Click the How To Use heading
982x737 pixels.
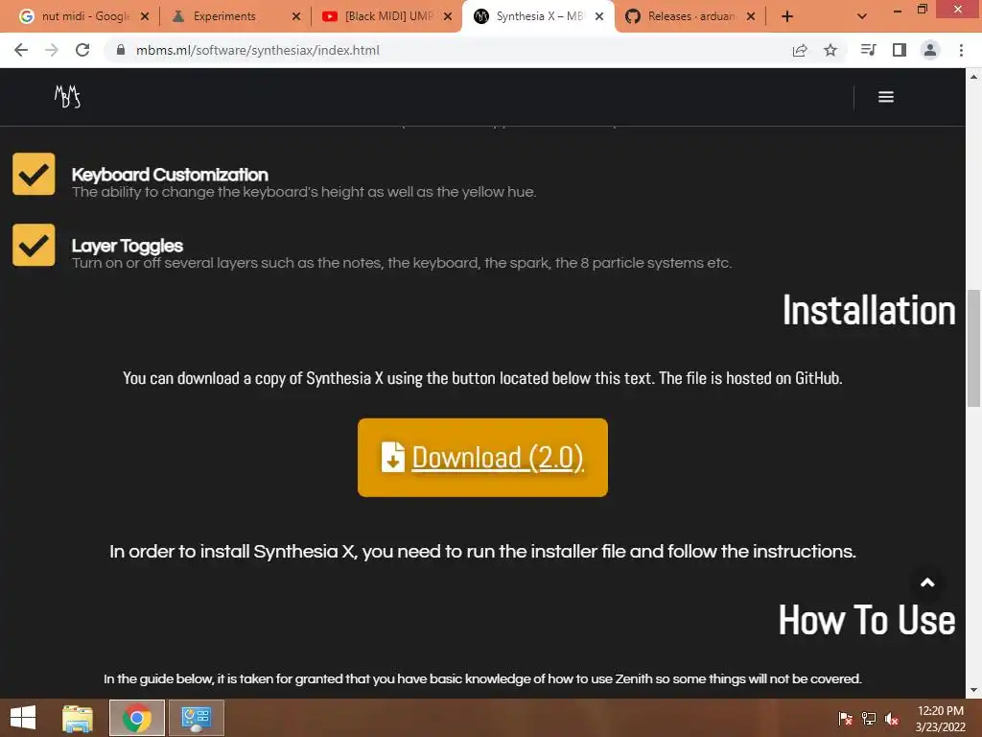(x=867, y=620)
